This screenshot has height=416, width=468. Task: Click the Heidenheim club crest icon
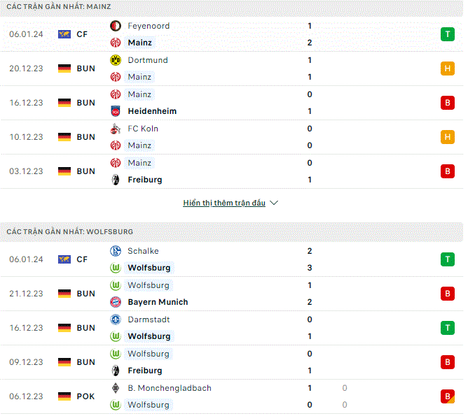pyautogui.click(x=116, y=111)
